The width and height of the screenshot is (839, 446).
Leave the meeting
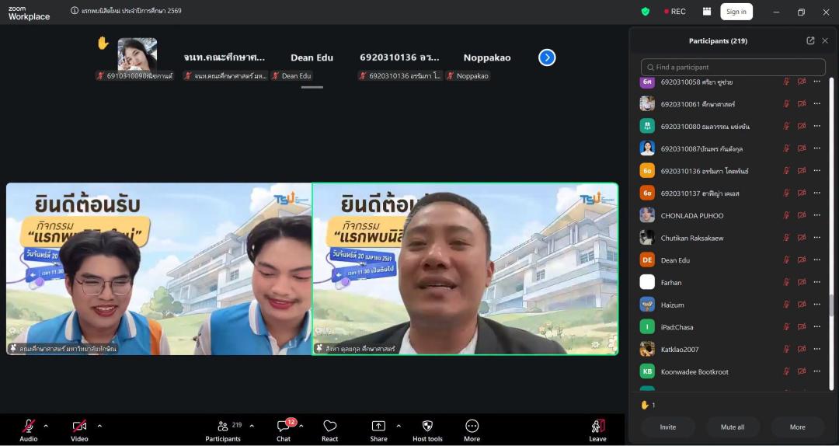coord(597,430)
